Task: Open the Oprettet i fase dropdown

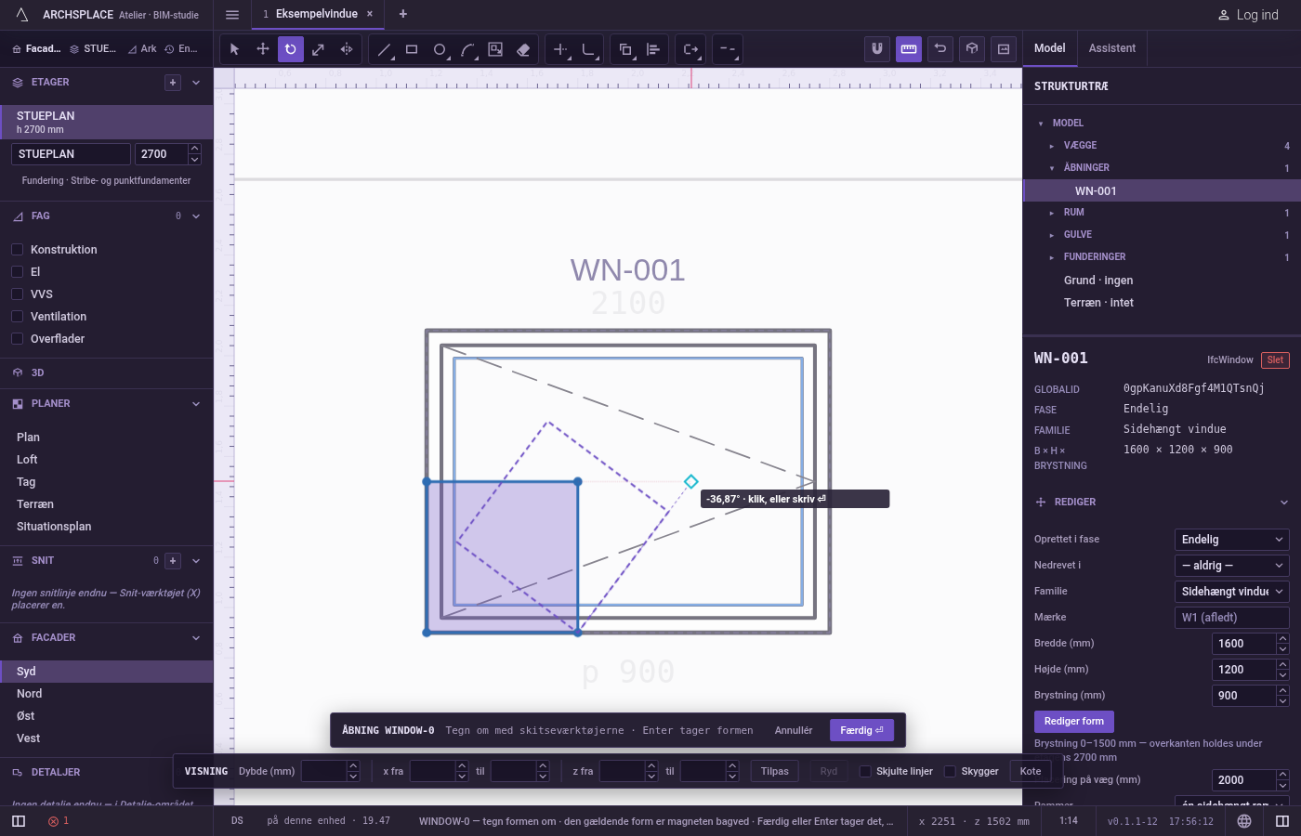Action: 1232,540
